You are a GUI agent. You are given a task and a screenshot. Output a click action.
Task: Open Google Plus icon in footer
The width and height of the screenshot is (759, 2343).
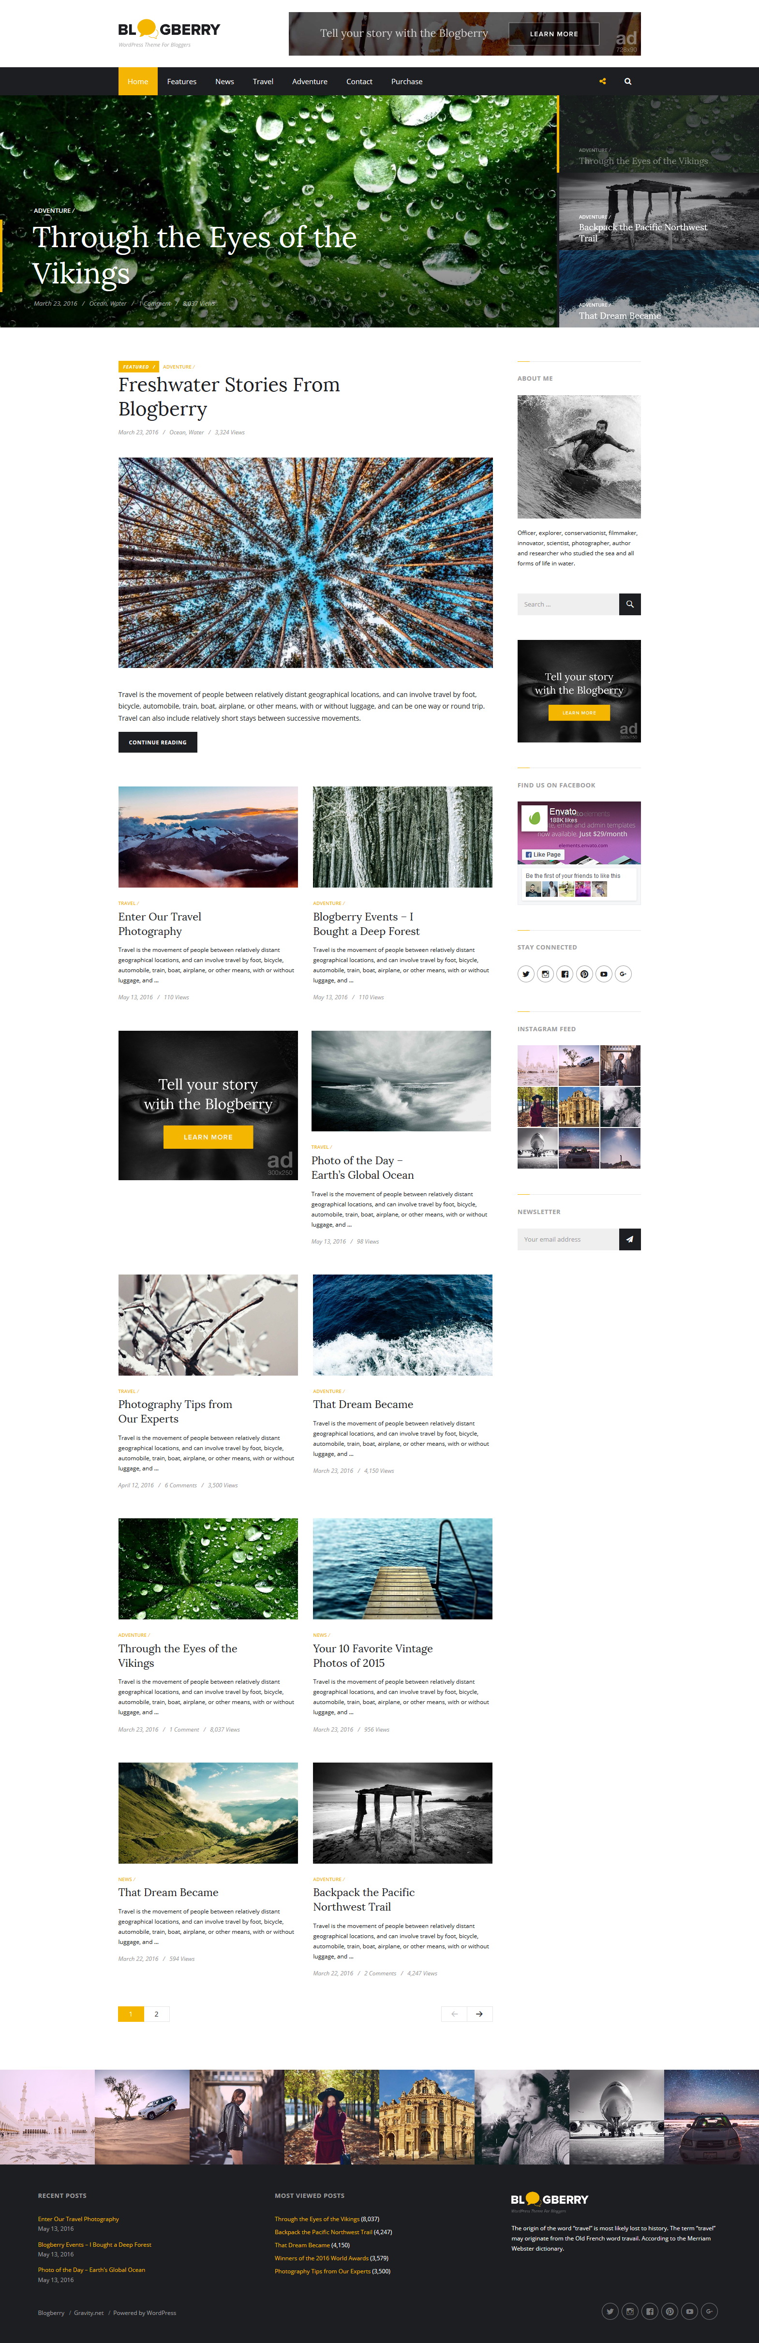point(710,2311)
